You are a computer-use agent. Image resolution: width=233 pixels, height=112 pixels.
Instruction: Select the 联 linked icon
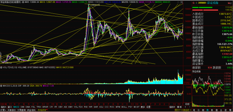coord(212,110)
